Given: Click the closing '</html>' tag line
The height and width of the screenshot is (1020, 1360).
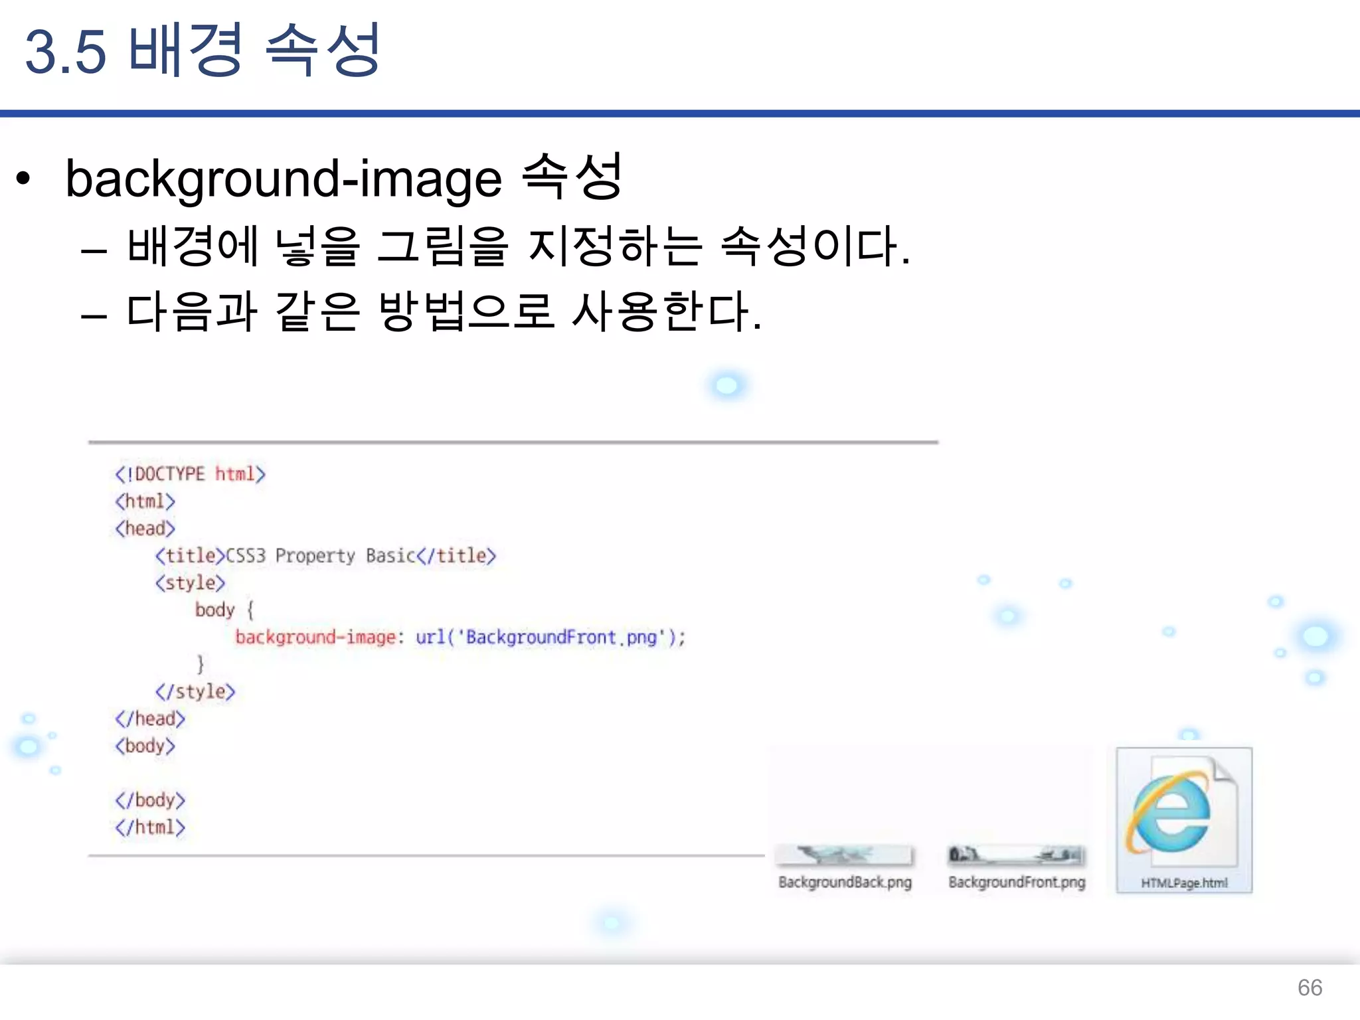Looking at the screenshot, I should 150,827.
